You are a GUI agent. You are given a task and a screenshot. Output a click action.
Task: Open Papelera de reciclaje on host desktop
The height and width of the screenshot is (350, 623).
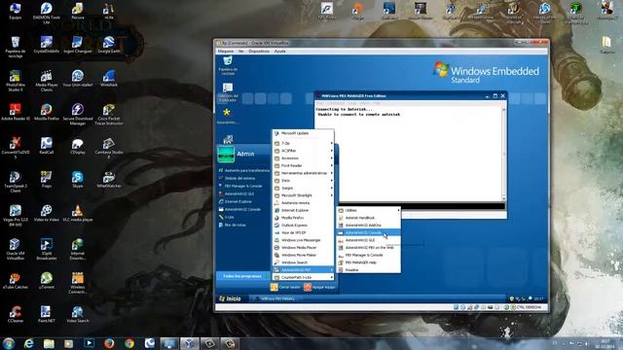[16, 47]
